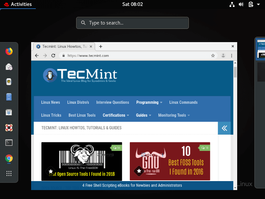Open 10 Best FOSS Tools 2016 article

coord(170,161)
